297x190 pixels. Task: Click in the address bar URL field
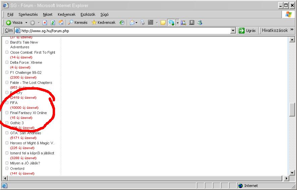(x=124, y=31)
